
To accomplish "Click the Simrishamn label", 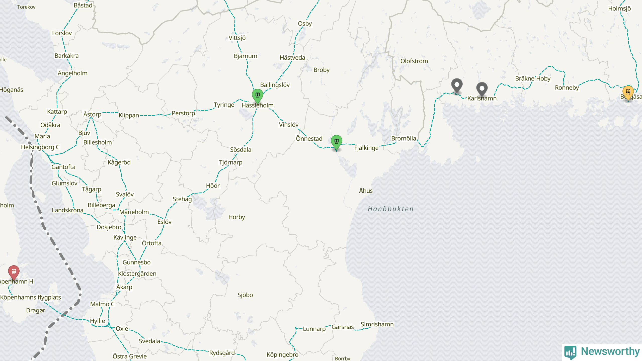I will [377, 324].
